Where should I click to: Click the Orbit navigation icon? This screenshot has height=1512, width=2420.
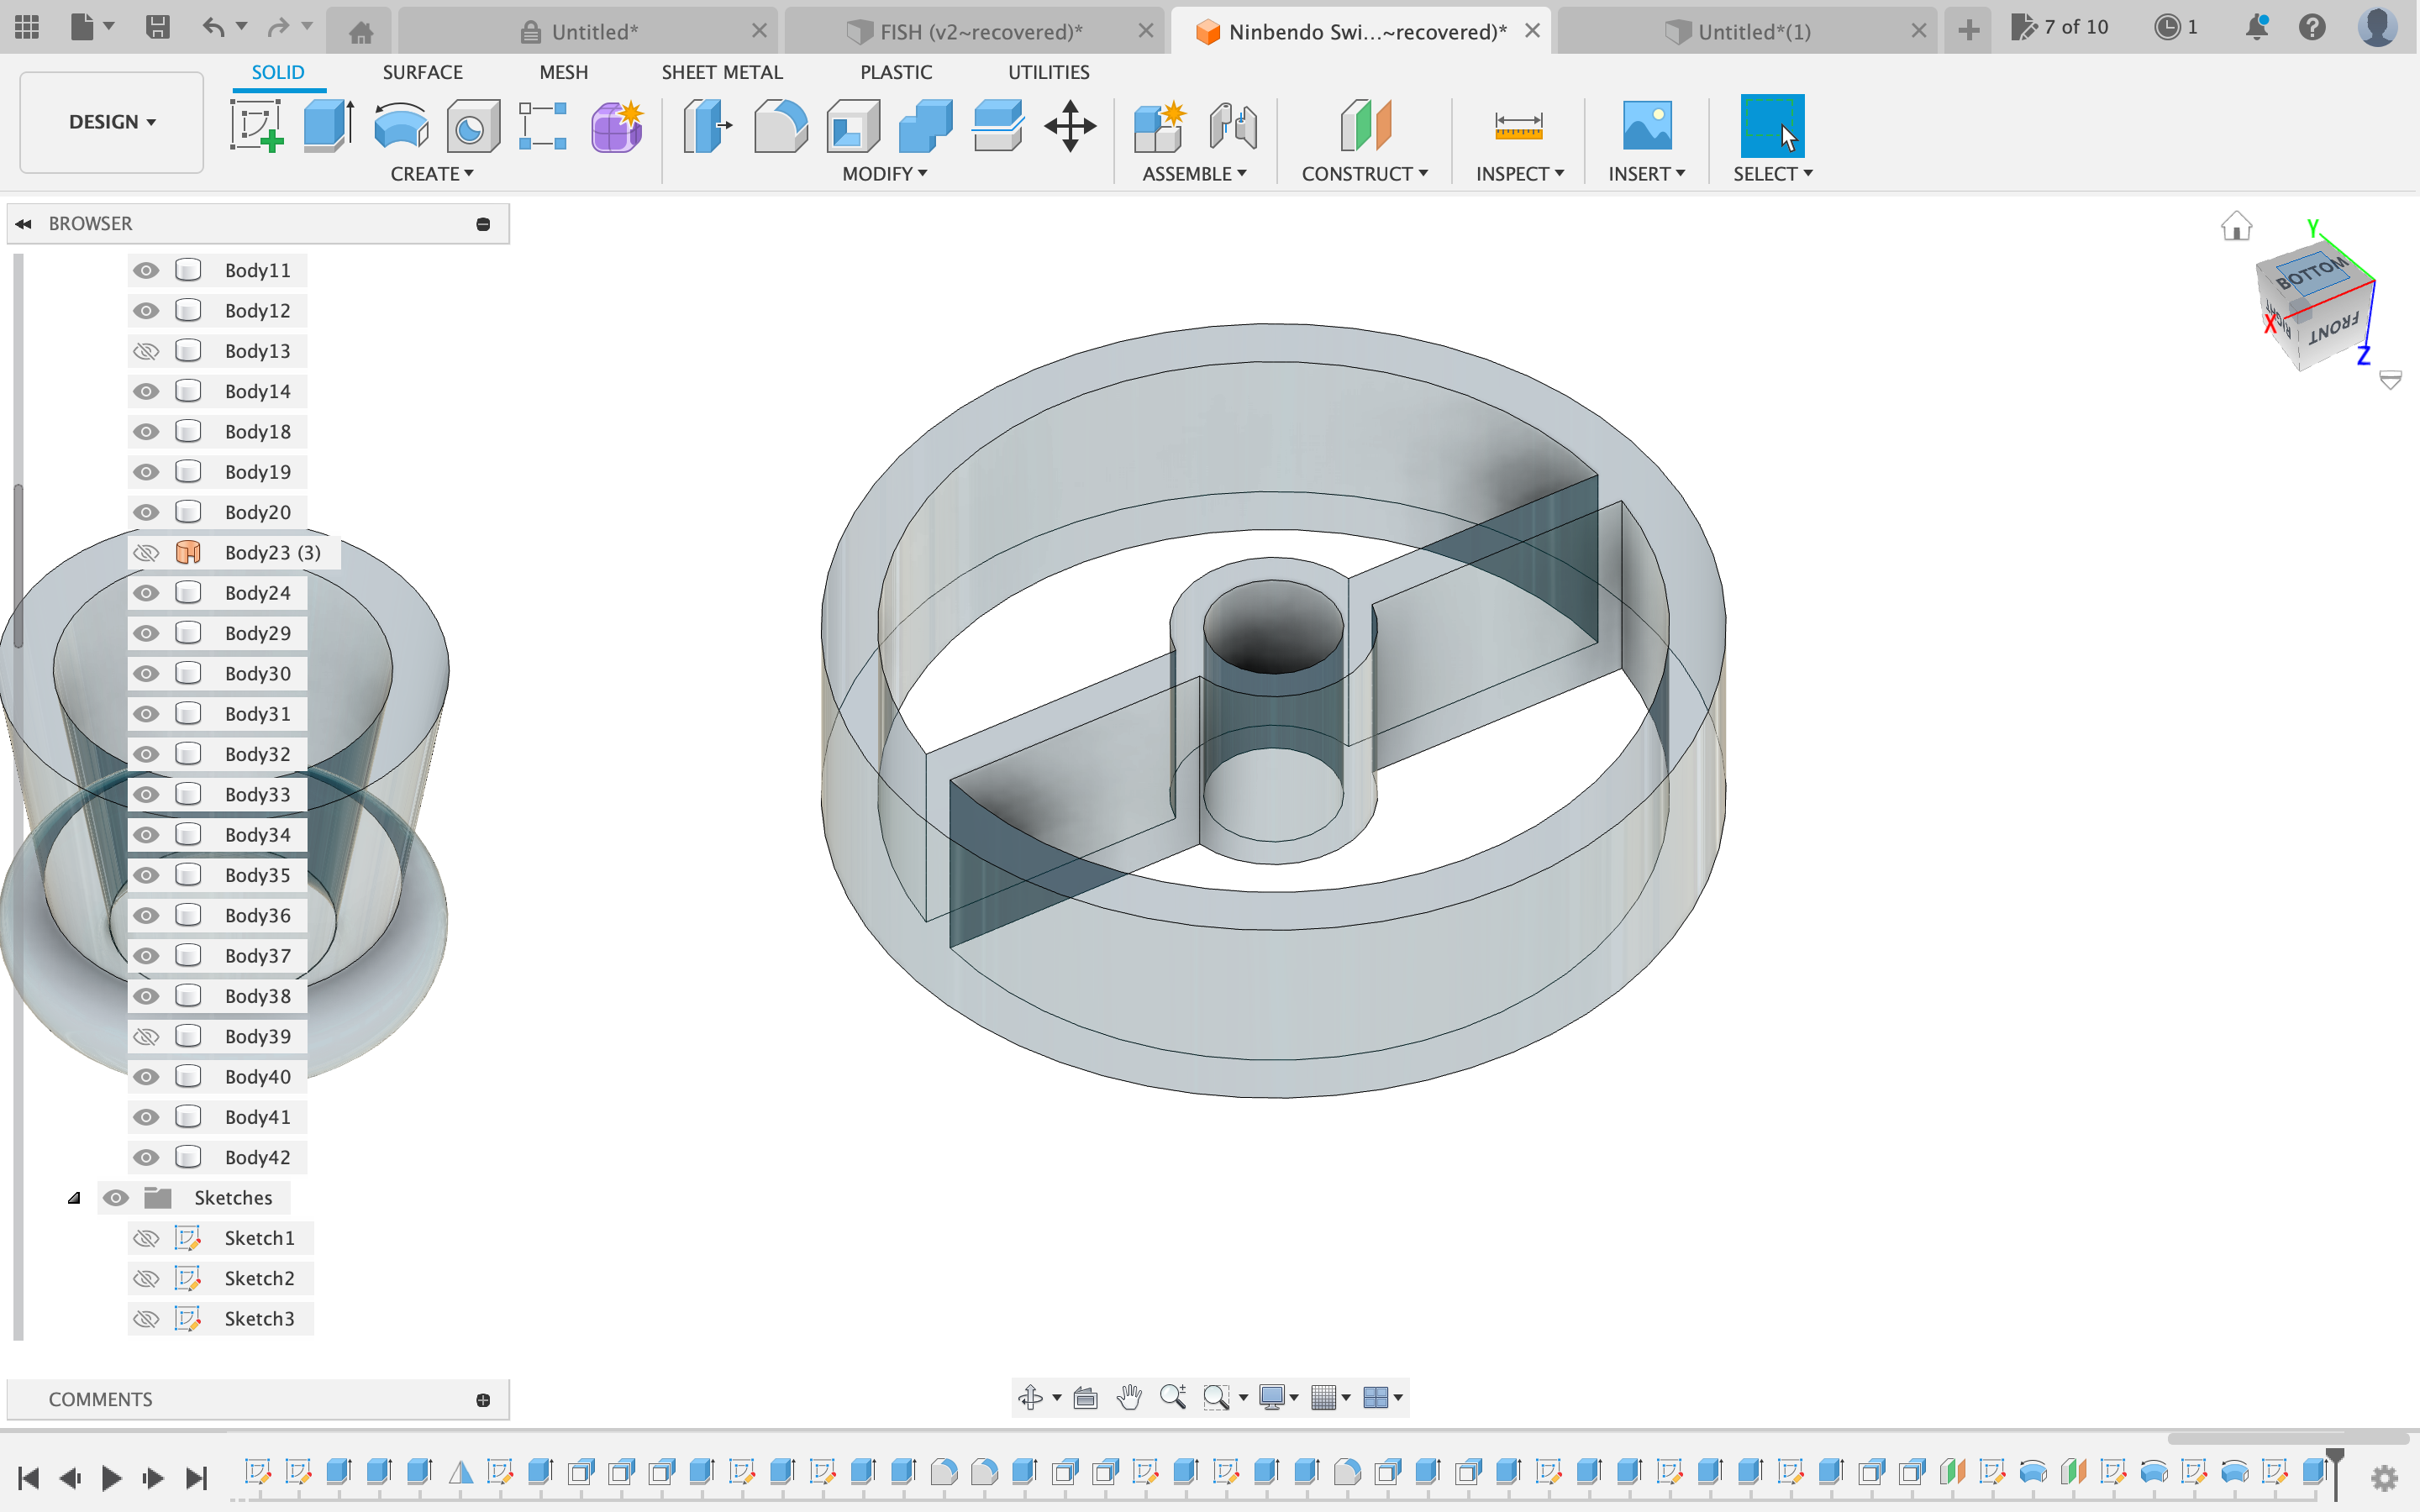pos(1030,1397)
